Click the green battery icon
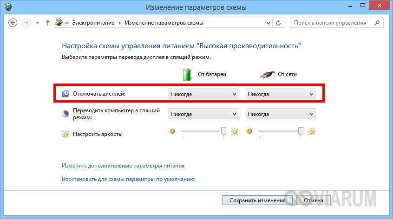This screenshot has width=393, height=219. (187, 74)
